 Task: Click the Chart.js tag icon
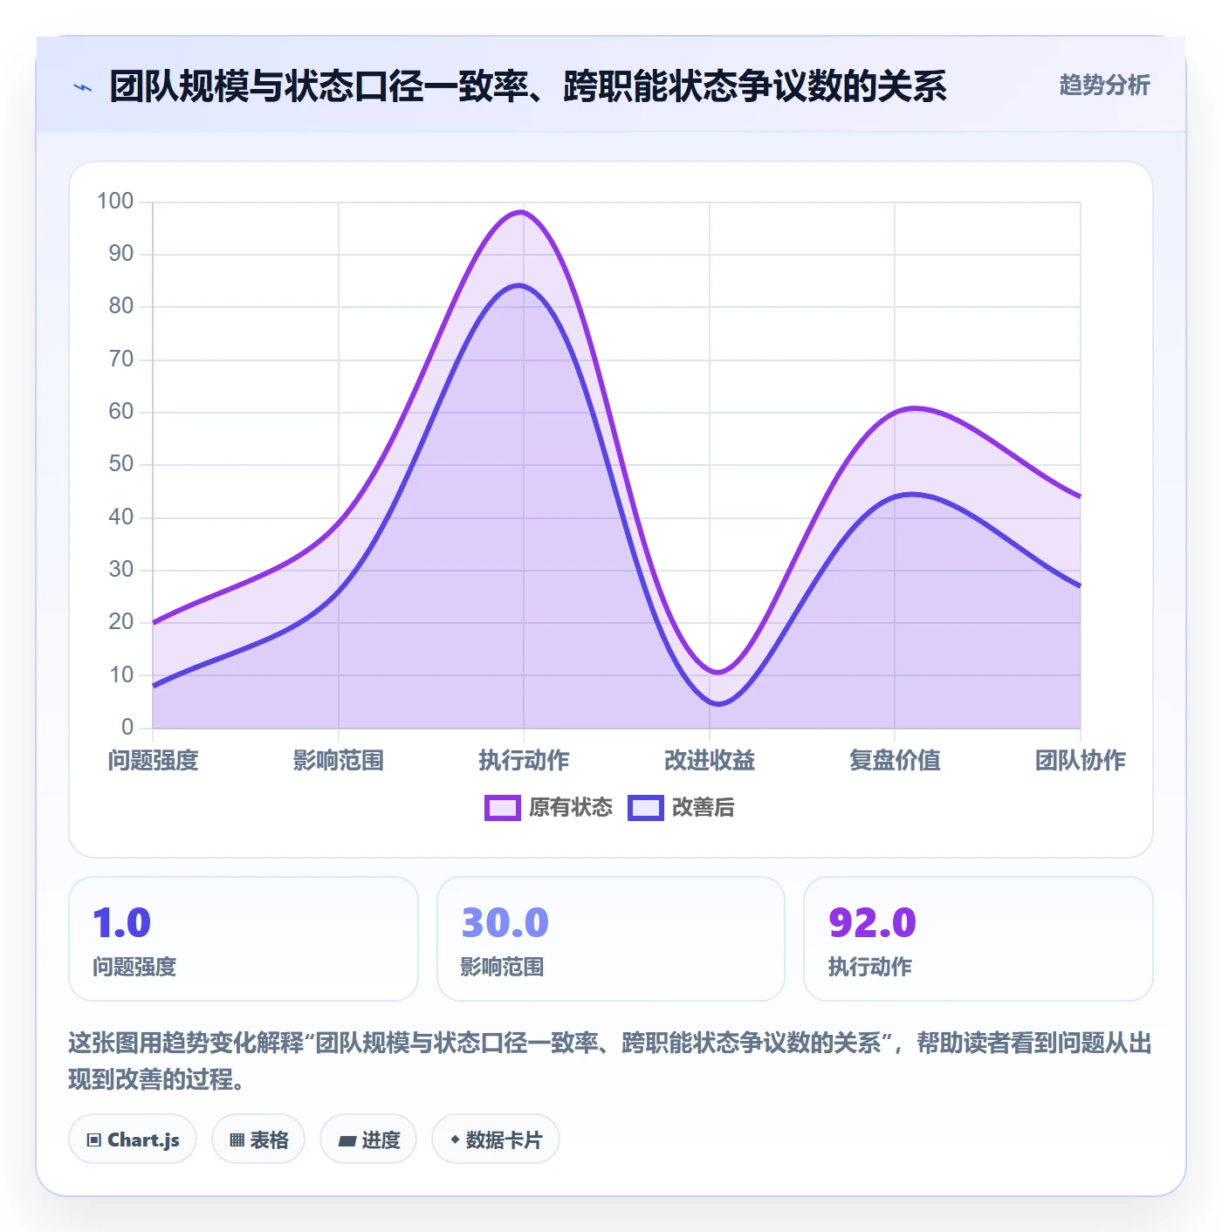click(x=94, y=1140)
